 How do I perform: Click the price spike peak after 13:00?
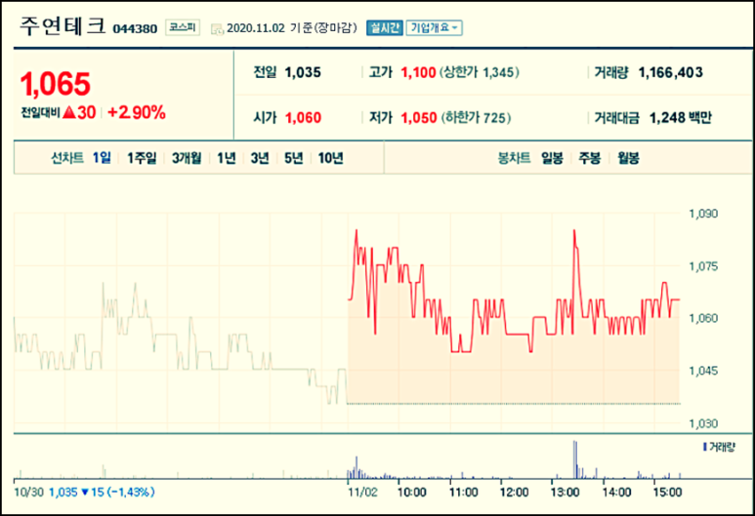point(574,231)
